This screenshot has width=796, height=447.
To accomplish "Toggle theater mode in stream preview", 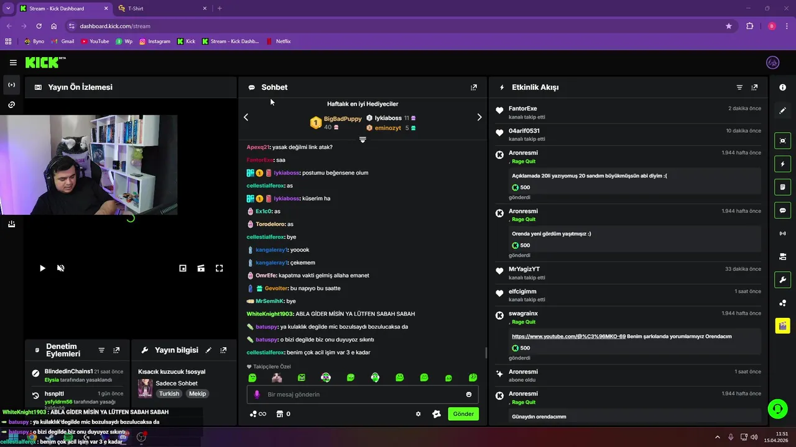I will coord(201,268).
